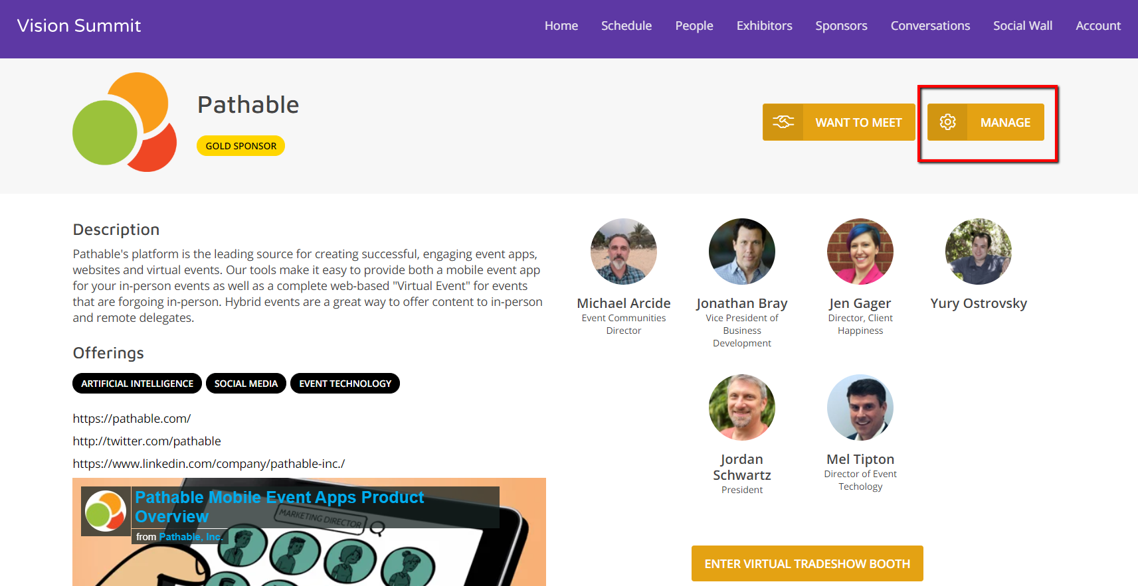Open the Account menu
The height and width of the screenshot is (586, 1138).
(x=1097, y=26)
